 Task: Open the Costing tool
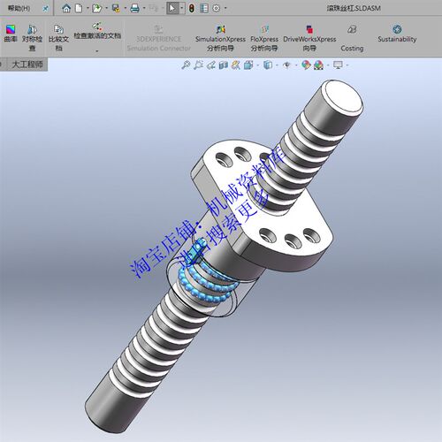[x=352, y=38]
